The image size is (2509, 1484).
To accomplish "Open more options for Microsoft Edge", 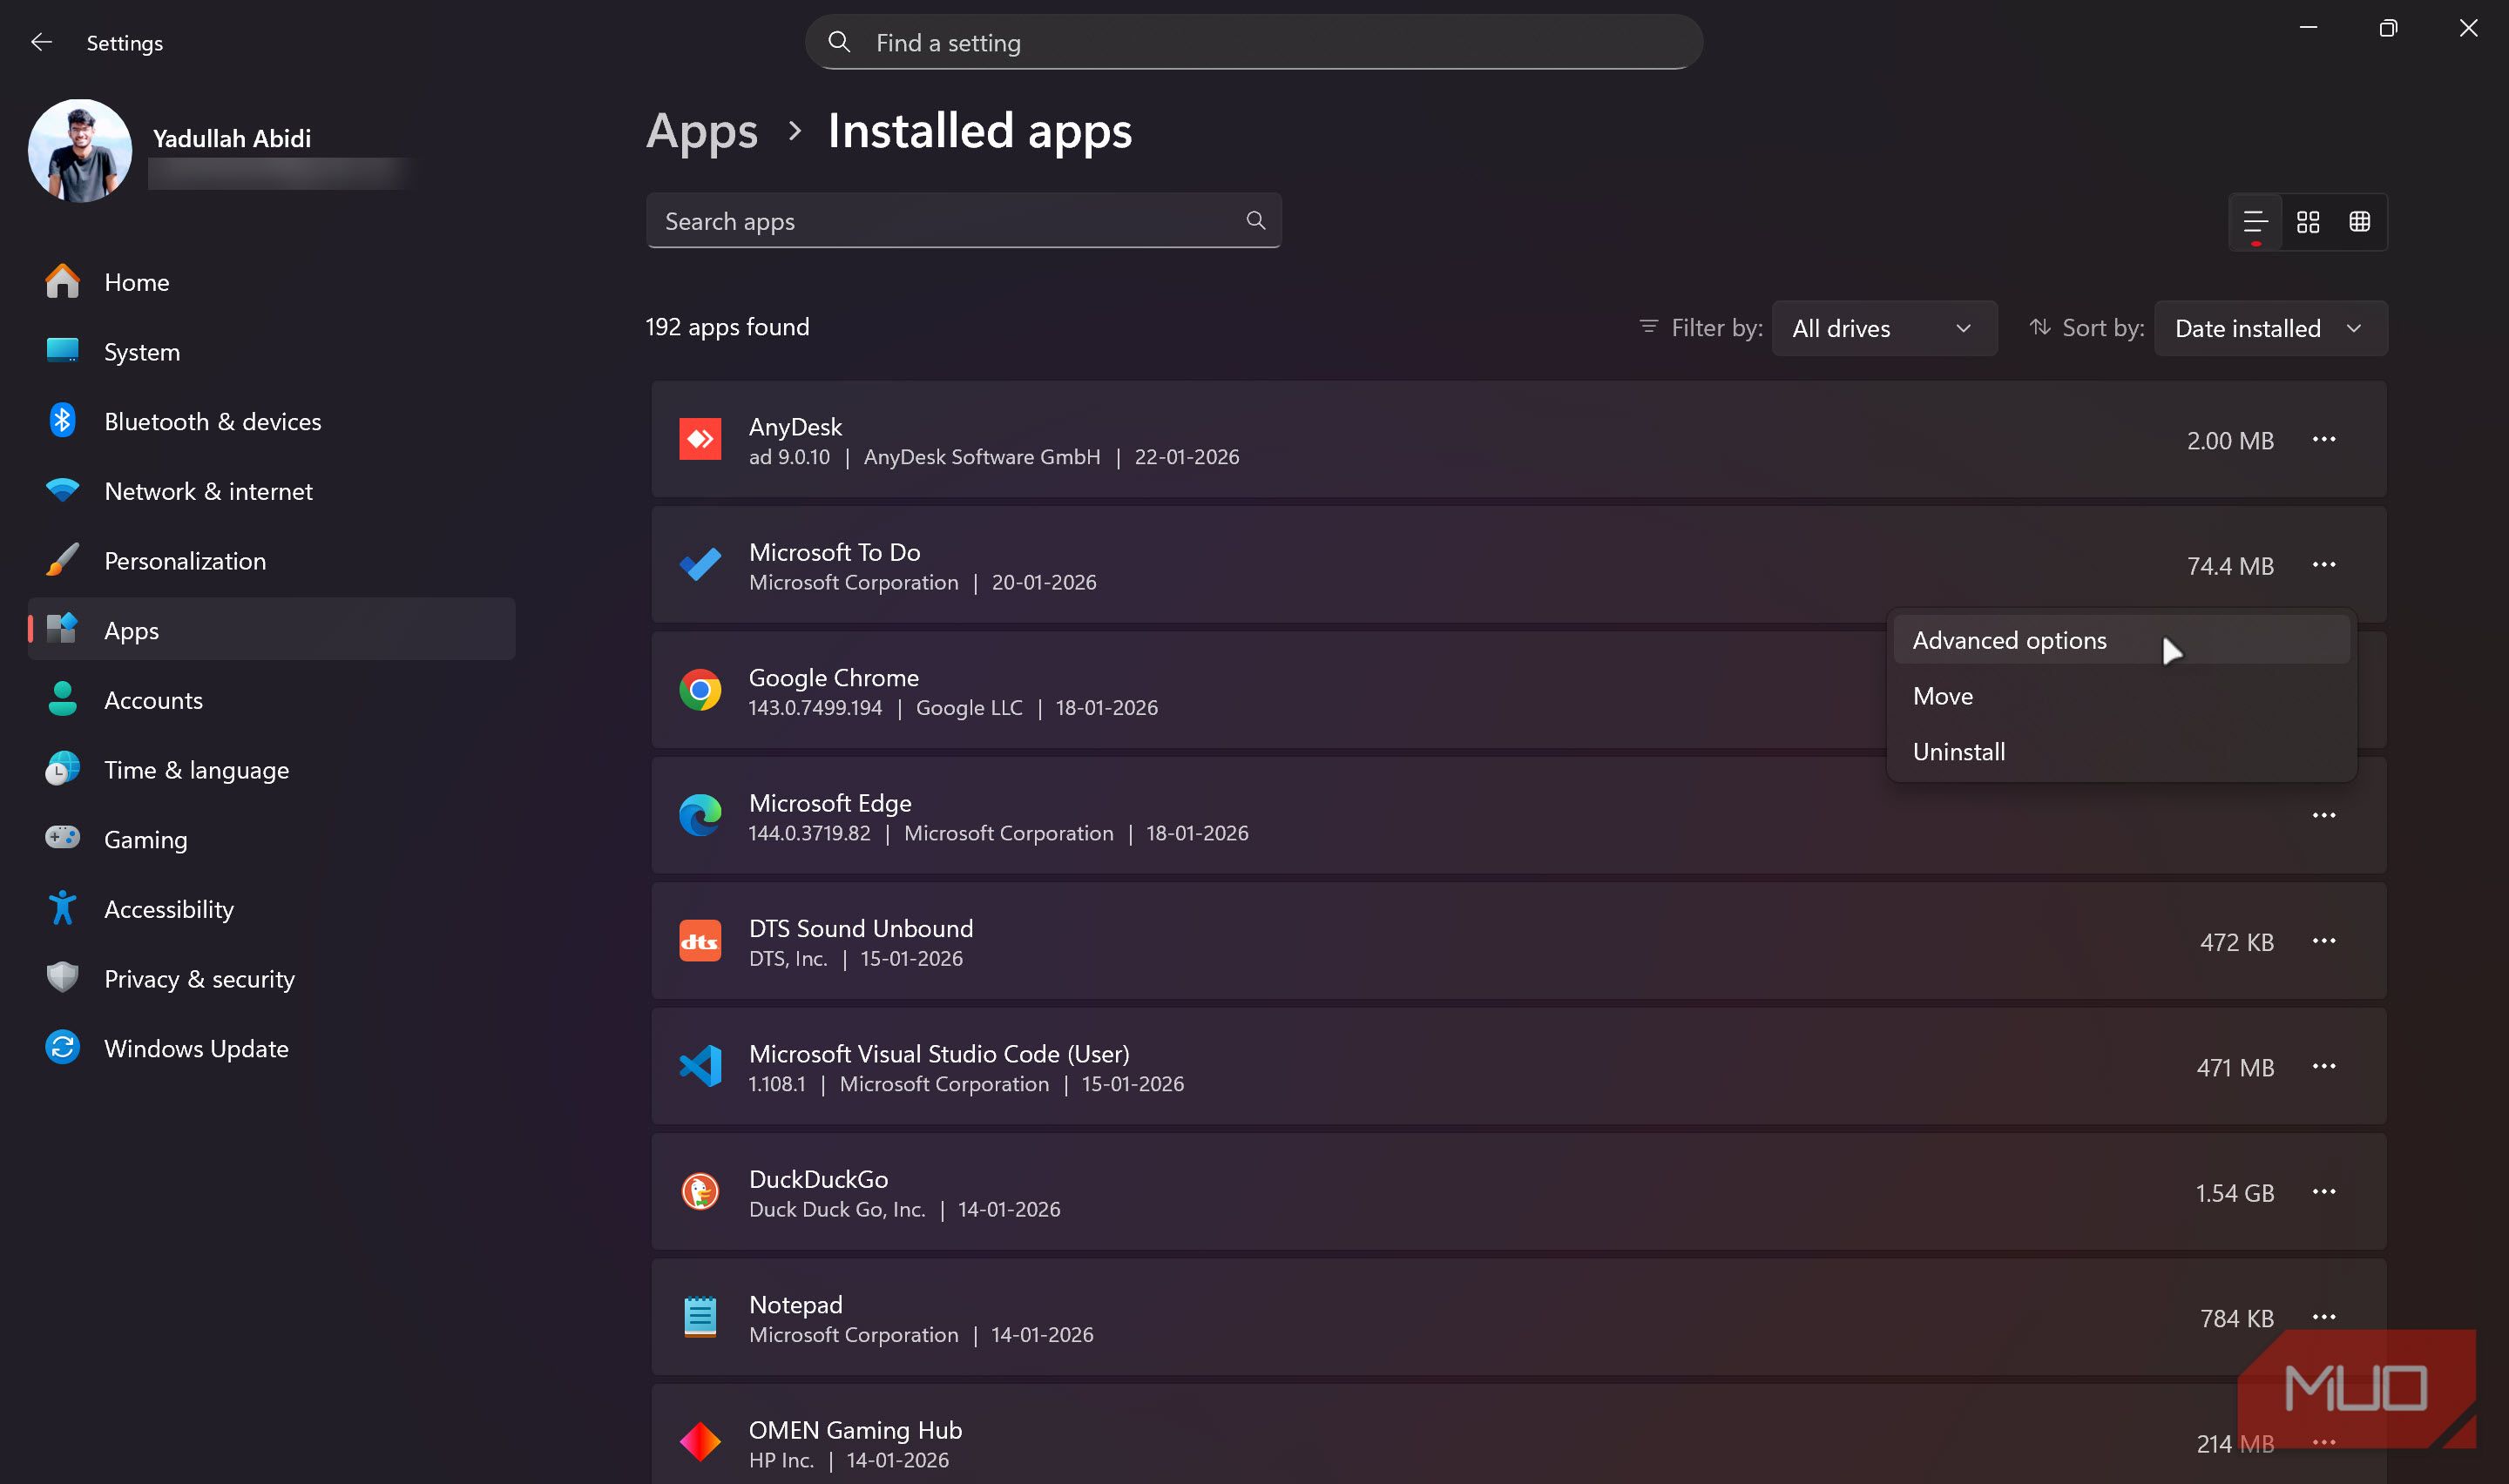I will click(x=2323, y=816).
